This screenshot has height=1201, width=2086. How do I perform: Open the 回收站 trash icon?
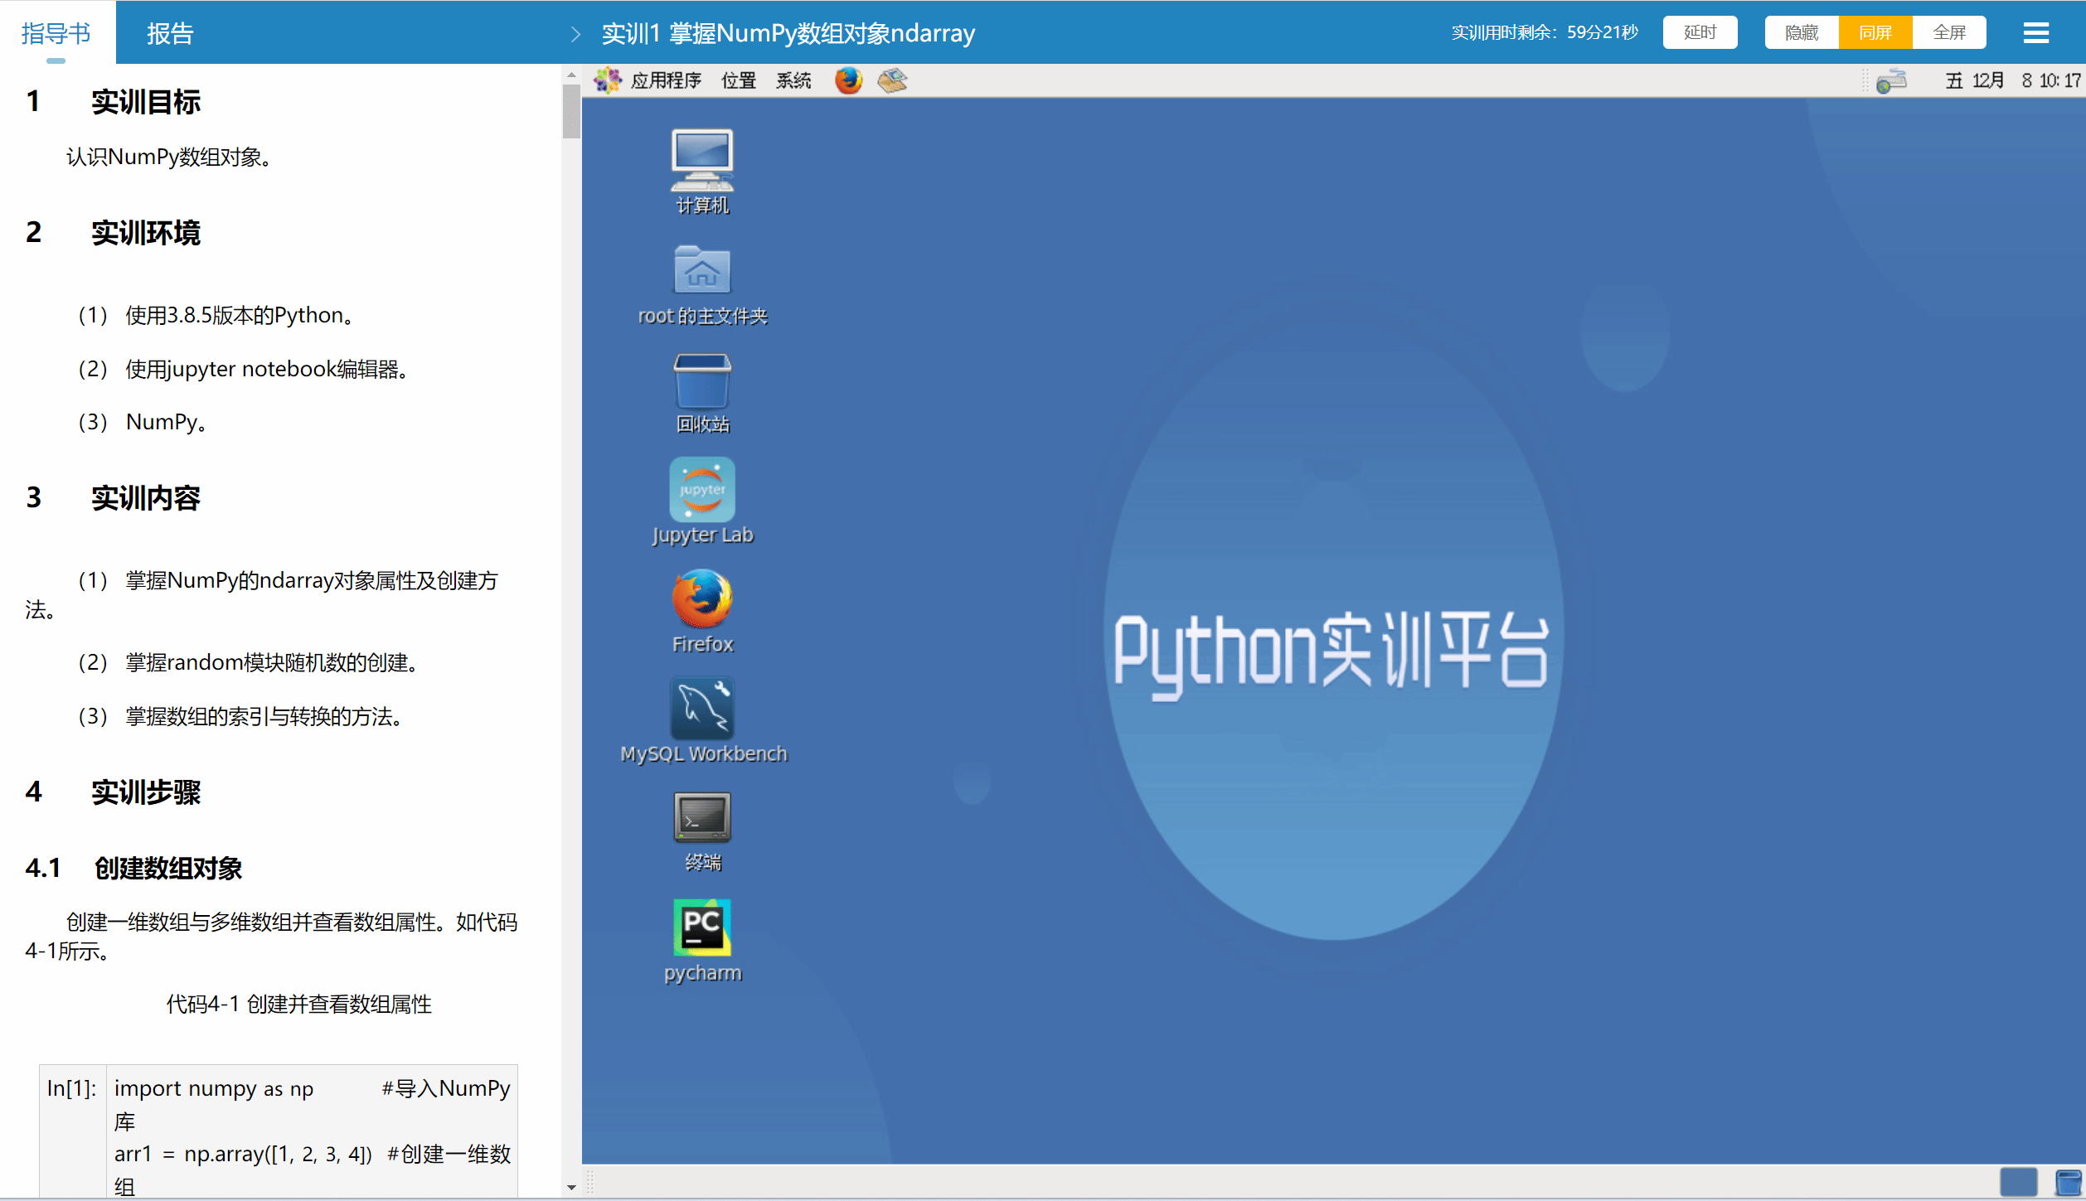[701, 381]
